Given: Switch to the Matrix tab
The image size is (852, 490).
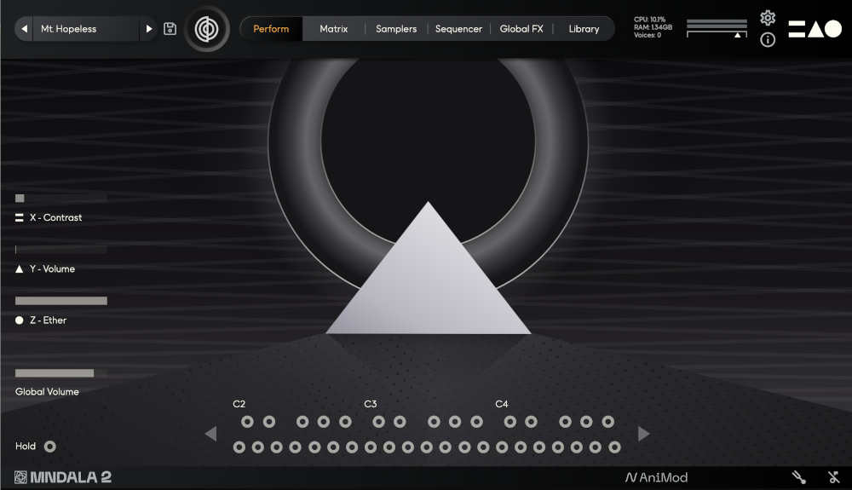Looking at the screenshot, I should 333,29.
